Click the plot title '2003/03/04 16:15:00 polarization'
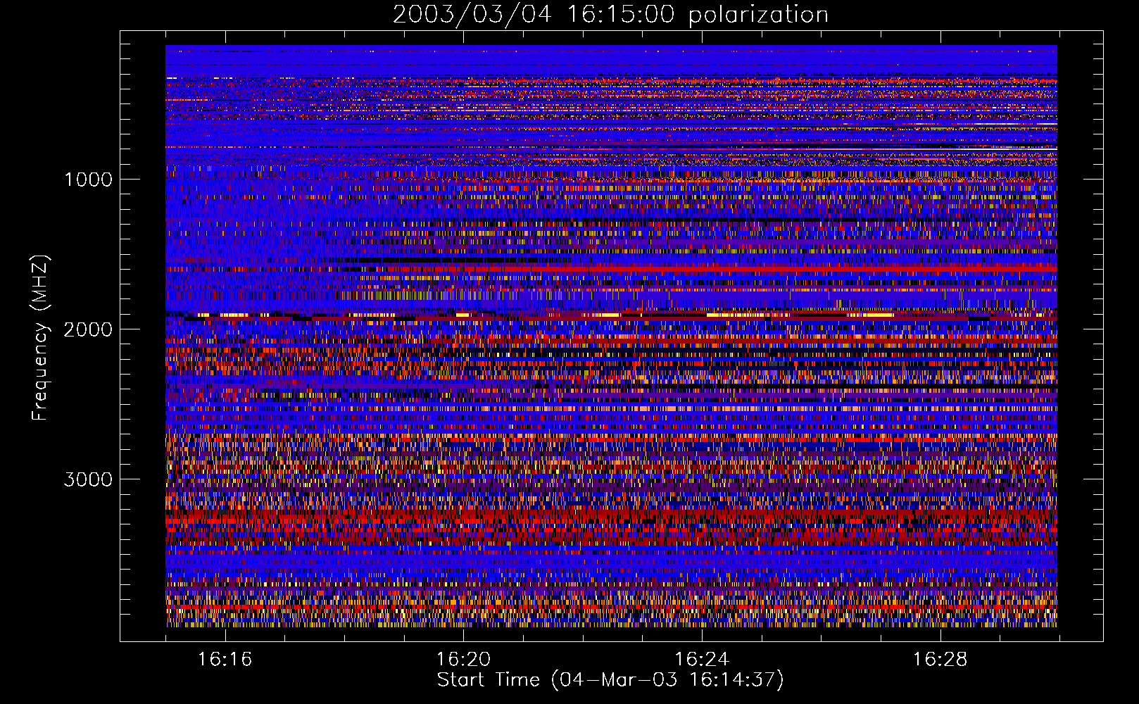This screenshot has height=704, width=1139. (610, 15)
